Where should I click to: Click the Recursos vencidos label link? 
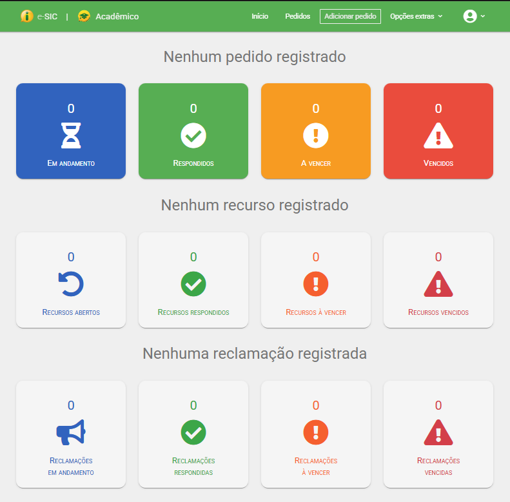pyautogui.click(x=438, y=312)
